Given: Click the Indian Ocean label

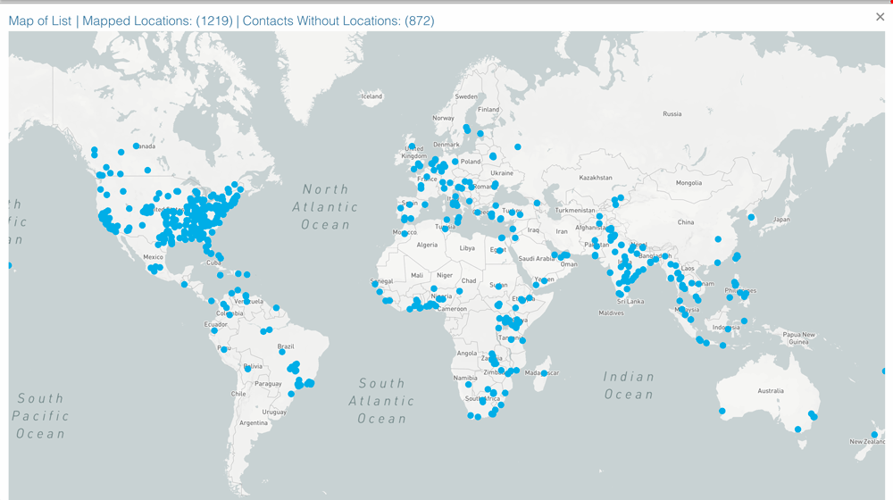Looking at the screenshot, I should click(629, 386).
